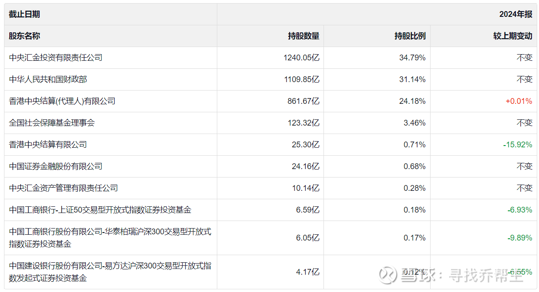The image size is (539, 292).
Task: Click the green -15.92% change value
Action: coord(517,145)
